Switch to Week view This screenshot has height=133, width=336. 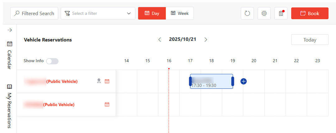(x=180, y=13)
